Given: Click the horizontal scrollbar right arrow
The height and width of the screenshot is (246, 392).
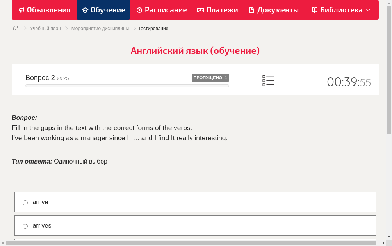Looking at the screenshot, I should point(383,243).
